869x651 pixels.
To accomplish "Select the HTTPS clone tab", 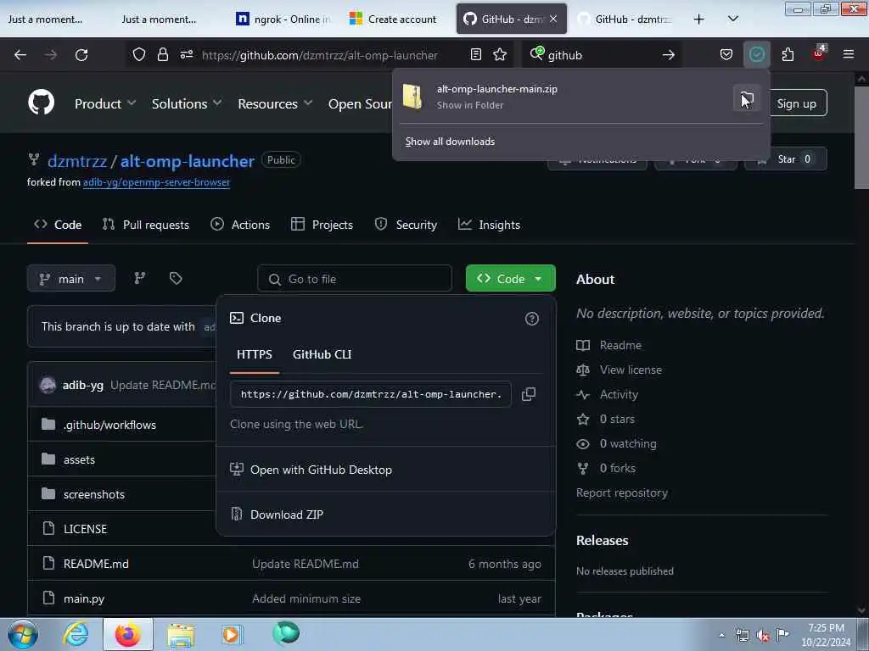I will pyautogui.click(x=255, y=354).
